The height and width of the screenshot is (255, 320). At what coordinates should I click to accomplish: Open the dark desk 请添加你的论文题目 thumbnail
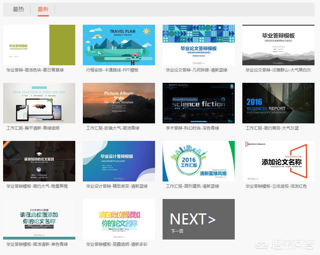pyautogui.click(x=39, y=161)
